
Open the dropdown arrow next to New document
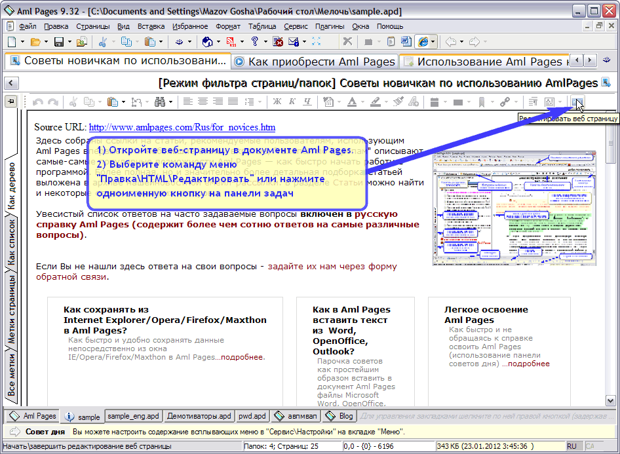pyautogui.click(x=22, y=41)
